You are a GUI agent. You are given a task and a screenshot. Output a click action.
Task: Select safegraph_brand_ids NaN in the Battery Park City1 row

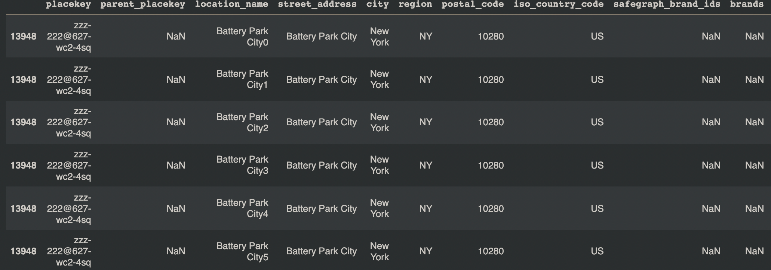(x=711, y=79)
